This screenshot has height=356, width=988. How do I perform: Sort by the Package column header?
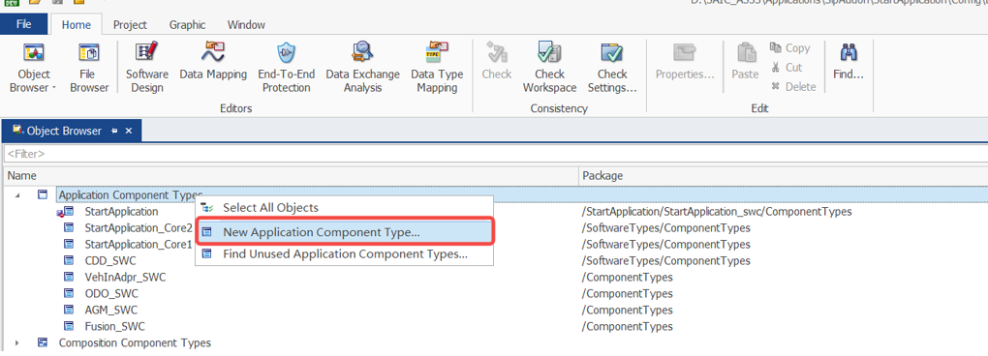click(x=784, y=175)
